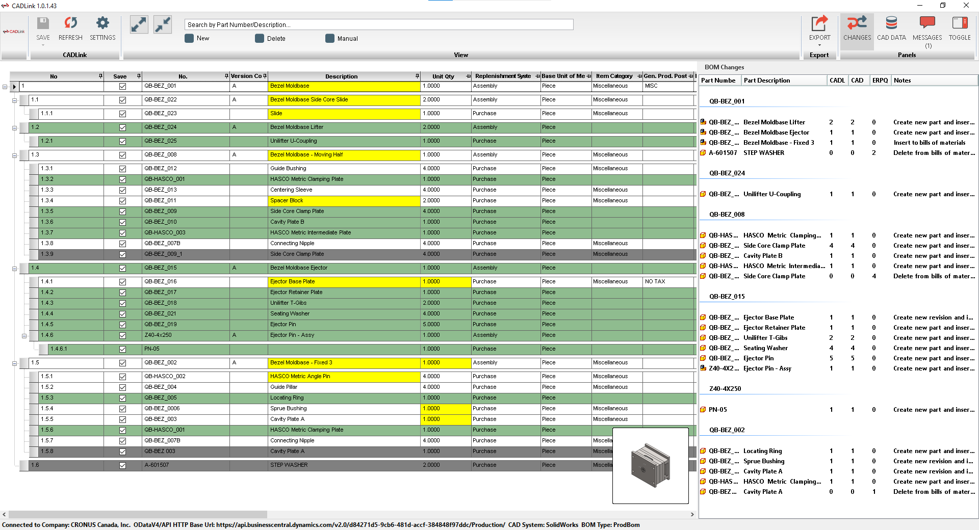Click the Unilifter U-Coupling change icon
Screen dimensions: 979x530
click(703, 194)
